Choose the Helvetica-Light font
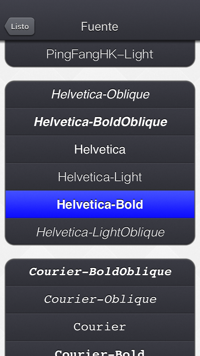The width and height of the screenshot is (200, 356). click(100, 176)
